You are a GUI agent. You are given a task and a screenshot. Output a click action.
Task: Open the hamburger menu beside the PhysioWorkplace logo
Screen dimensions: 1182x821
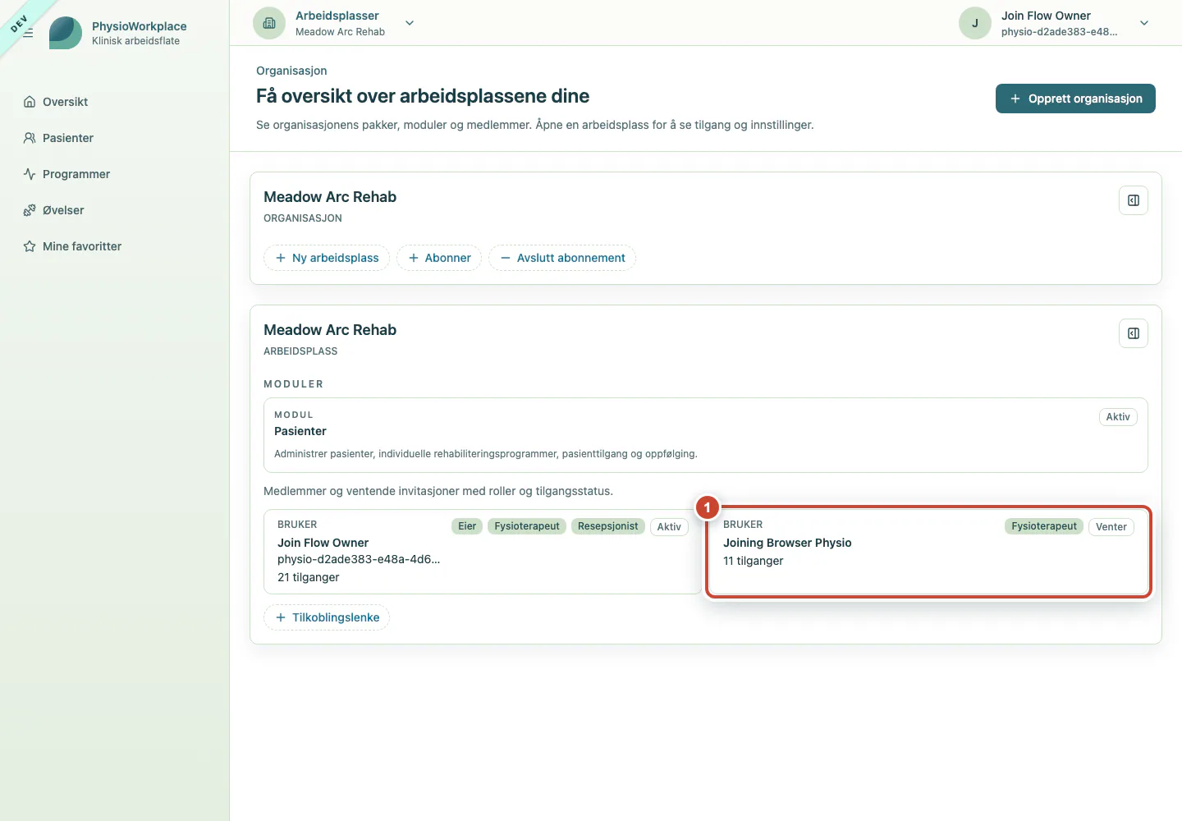(x=28, y=33)
